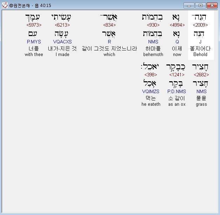The width and height of the screenshot is (220, 215).
Task: Click Korean gloss 내가-지은 것
Action: pos(62,49)
